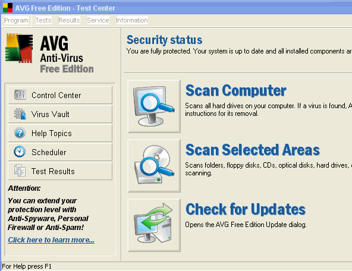Open the Test Results button
The height and width of the screenshot is (271, 352).
[60, 171]
